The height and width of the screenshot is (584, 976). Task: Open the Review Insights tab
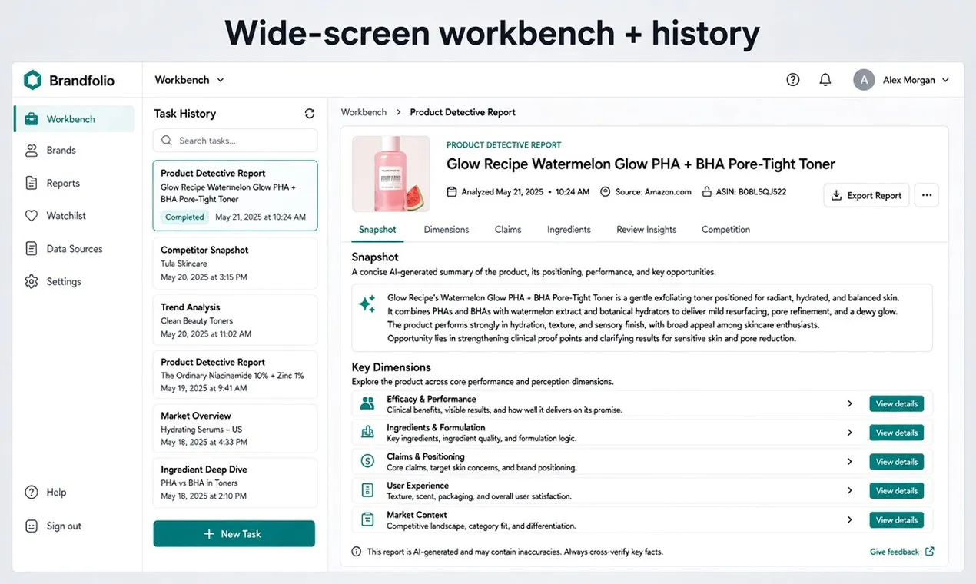coord(646,230)
